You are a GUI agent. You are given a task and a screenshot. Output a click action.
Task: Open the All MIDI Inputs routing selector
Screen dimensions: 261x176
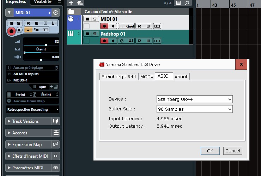pos(32,74)
